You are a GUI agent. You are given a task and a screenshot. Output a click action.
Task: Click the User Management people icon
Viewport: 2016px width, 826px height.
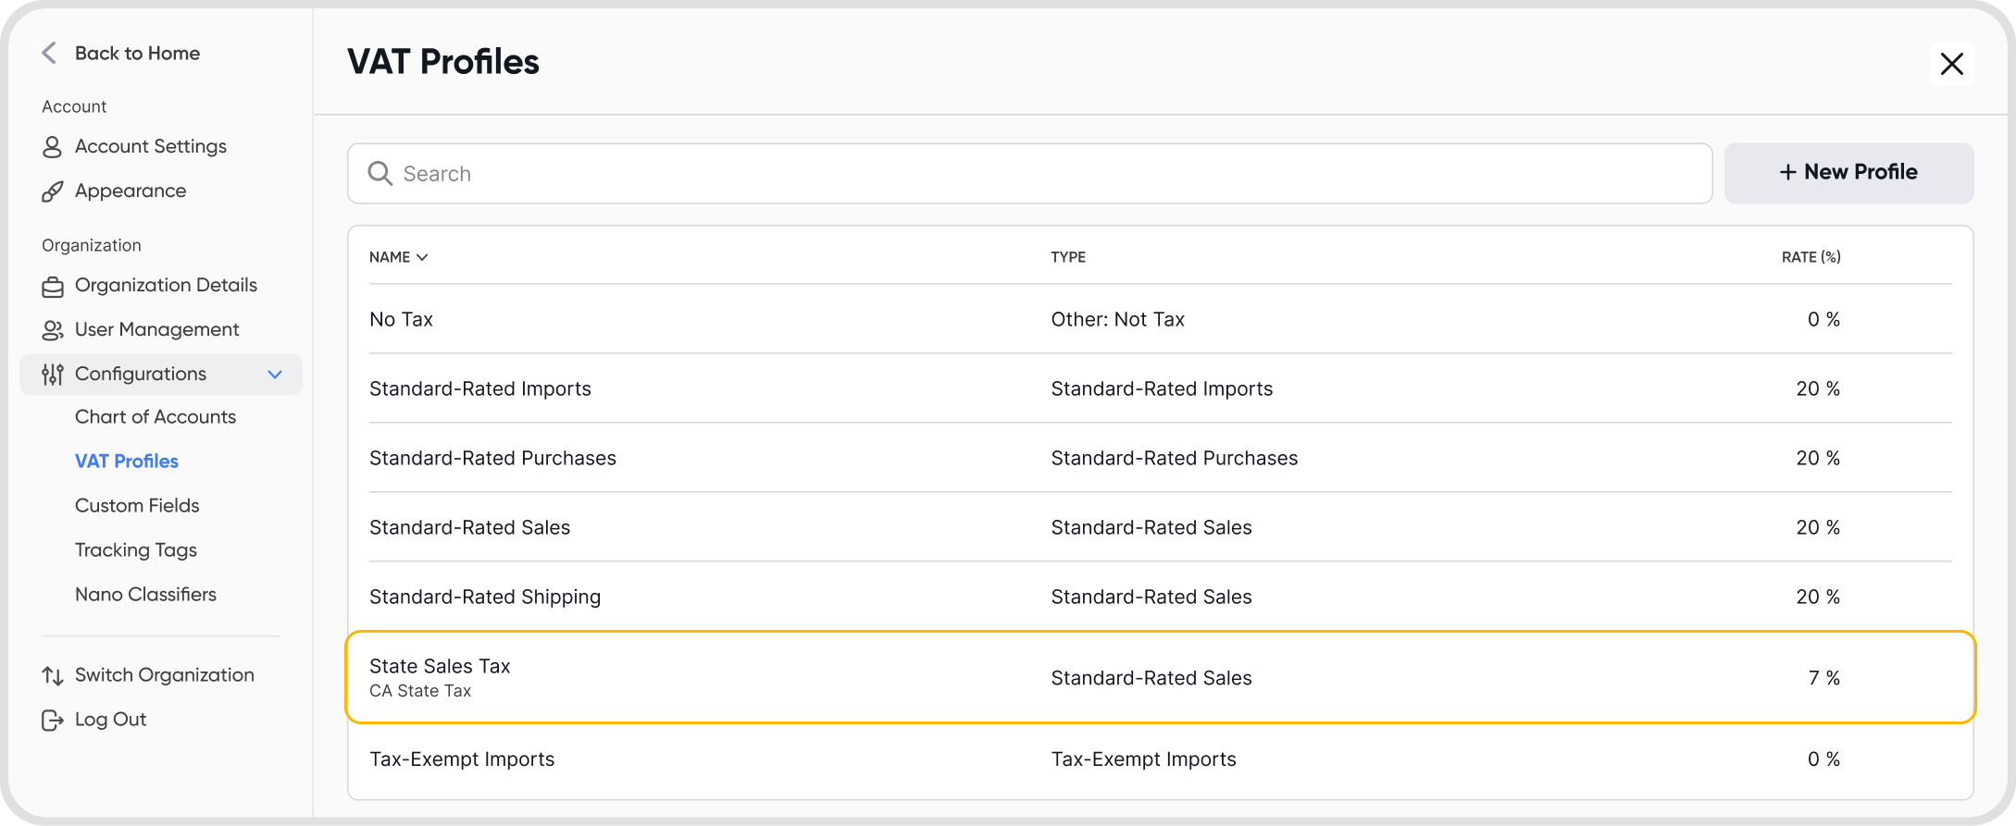tap(52, 330)
